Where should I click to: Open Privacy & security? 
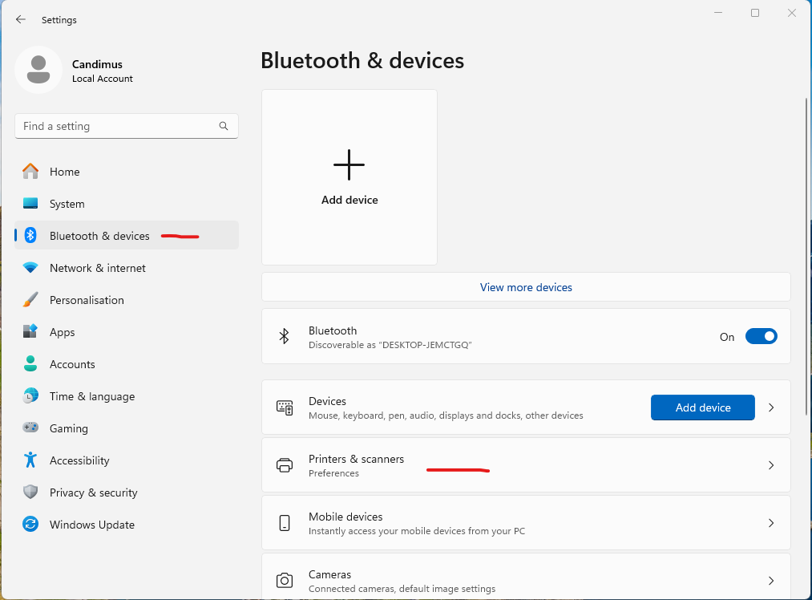pos(127,493)
